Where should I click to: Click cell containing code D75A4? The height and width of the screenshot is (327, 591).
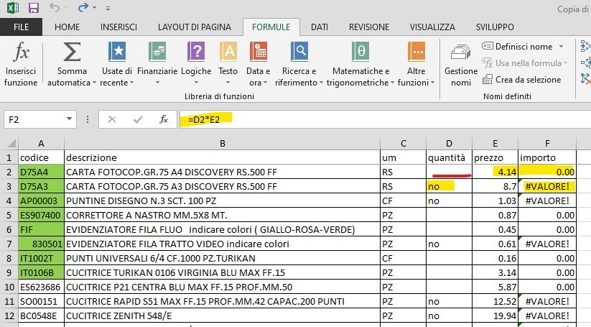42,172
